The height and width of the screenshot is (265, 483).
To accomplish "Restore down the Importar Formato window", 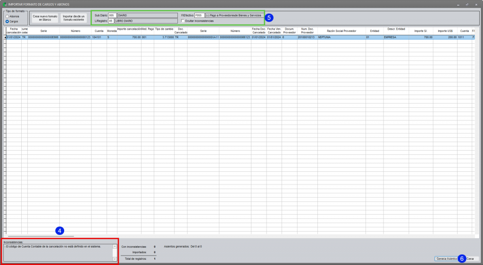I will (467, 5).
